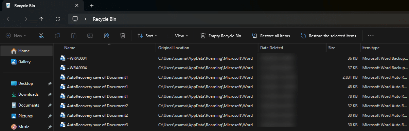Open the Sort dropdown menu
409x131 pixels.
tap(147, 36)
